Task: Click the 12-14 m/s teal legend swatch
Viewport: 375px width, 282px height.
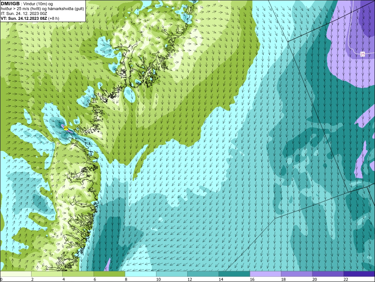Action: (x=203, y=274)
